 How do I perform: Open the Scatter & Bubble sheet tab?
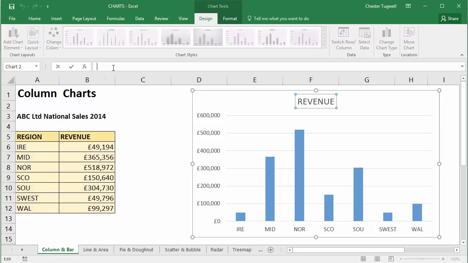(183, 249)
